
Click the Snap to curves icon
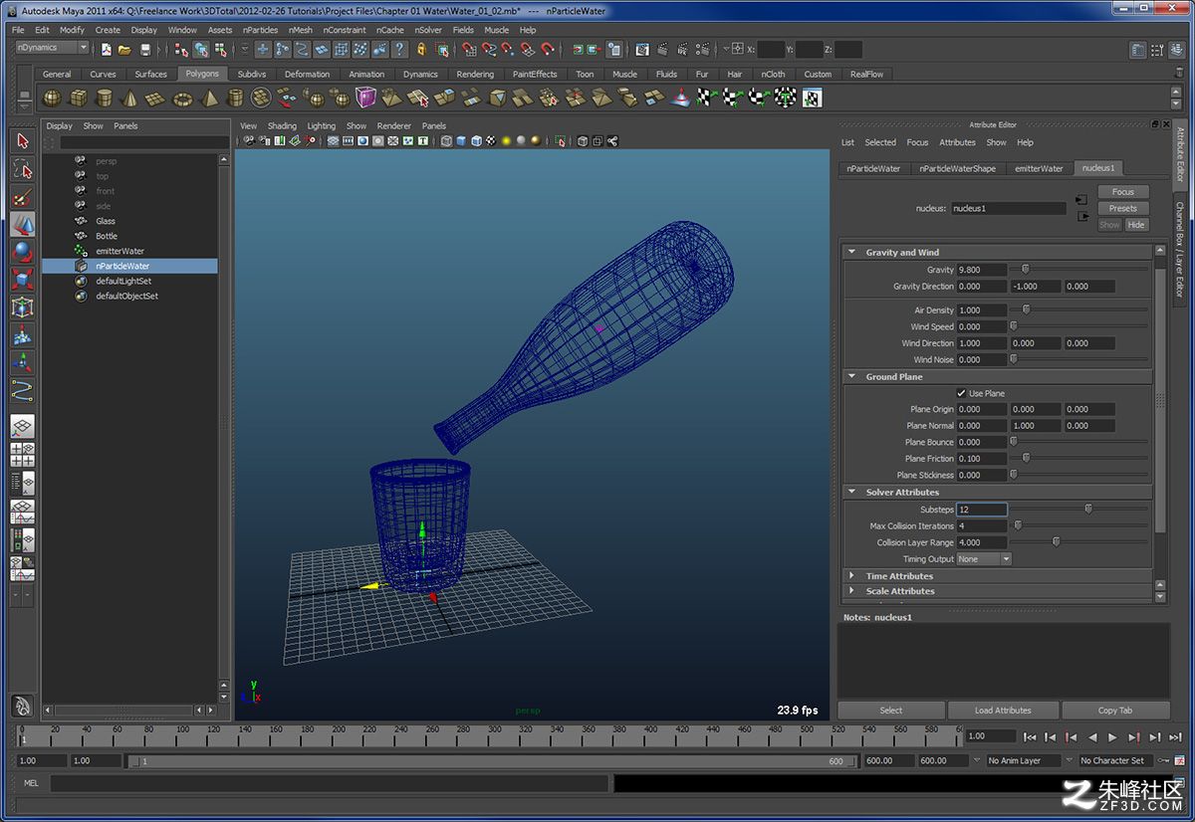[x=489, y=49]
